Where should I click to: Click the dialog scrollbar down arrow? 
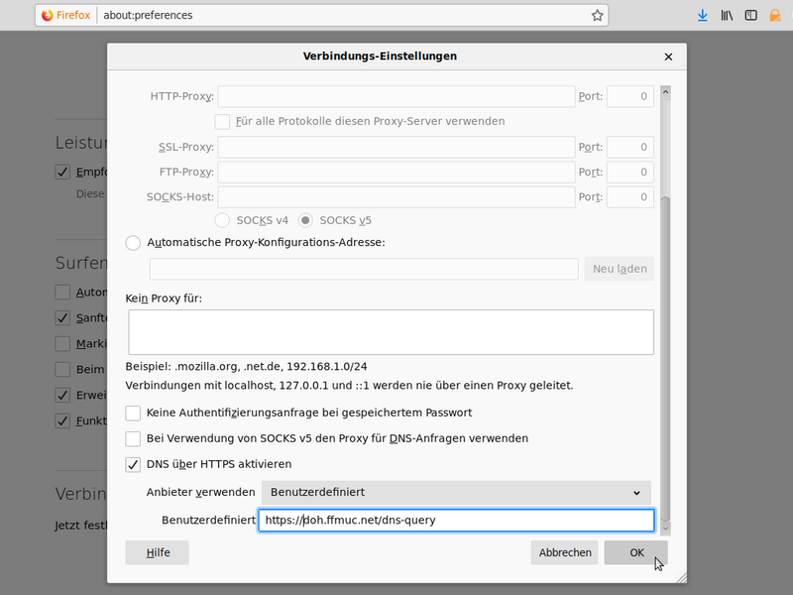(665, 529)
